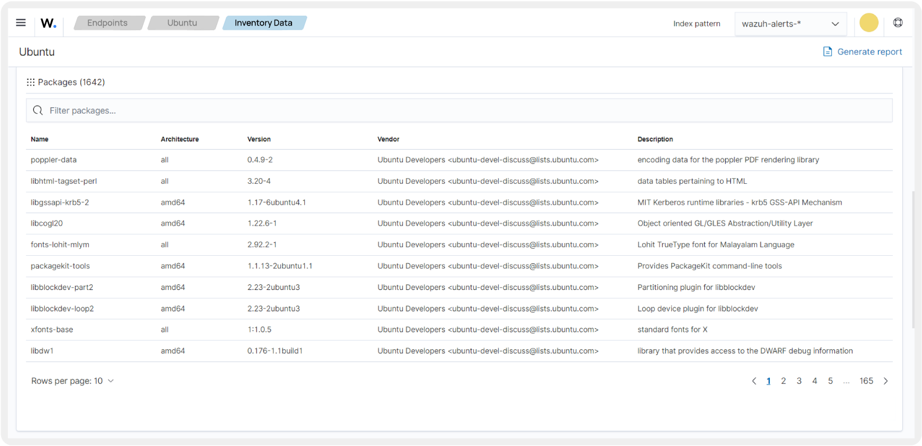Go to page 3

[799, 381]
